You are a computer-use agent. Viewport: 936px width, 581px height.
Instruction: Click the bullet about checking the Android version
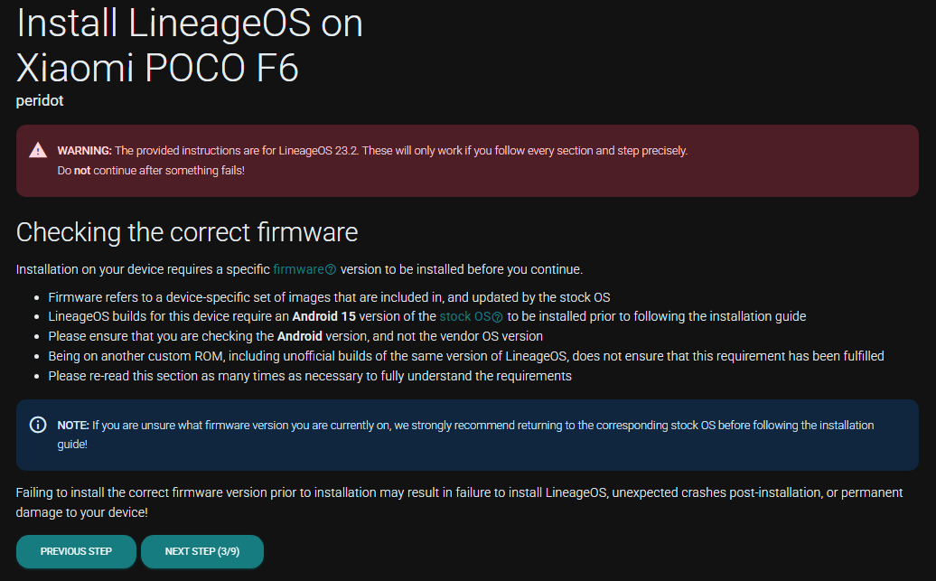point(295,336)
